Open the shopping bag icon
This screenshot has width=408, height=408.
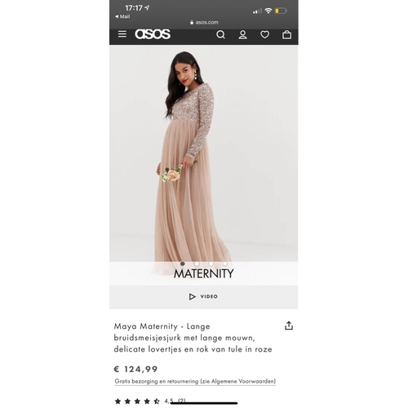click(x=286, y=34)
